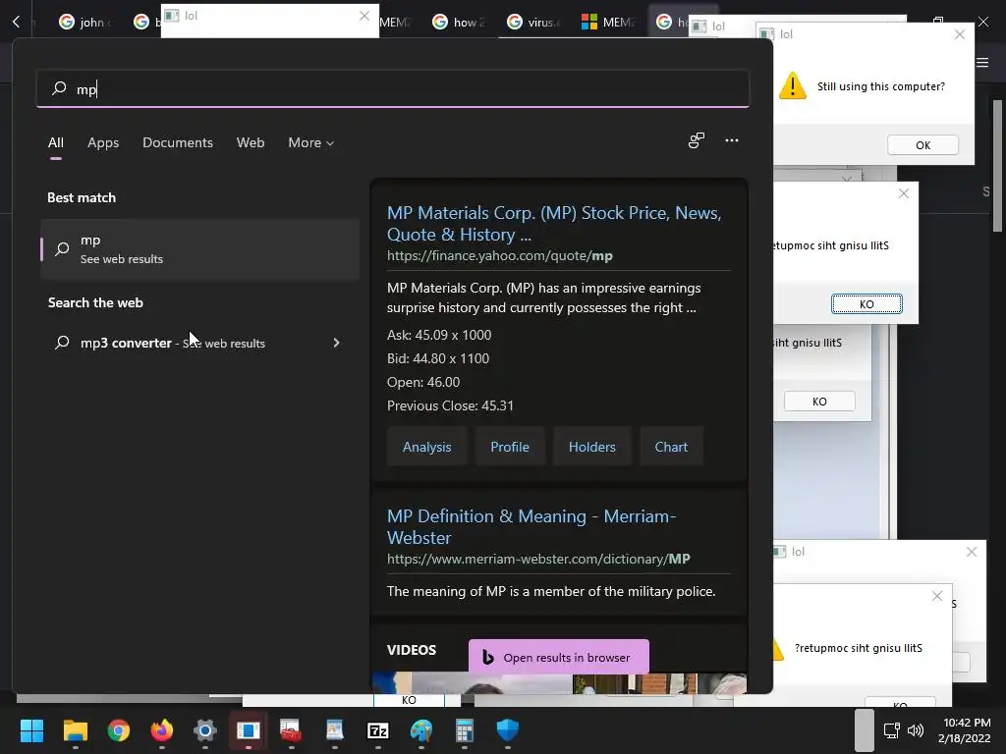
Task: Open Settings gear icon in the taskbar
Action: pos(205,729)
